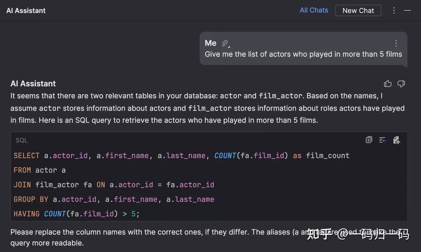Insert SQL snippet at caret
Image resolution: width=421 pixels, height=252 pixels.
382,140
